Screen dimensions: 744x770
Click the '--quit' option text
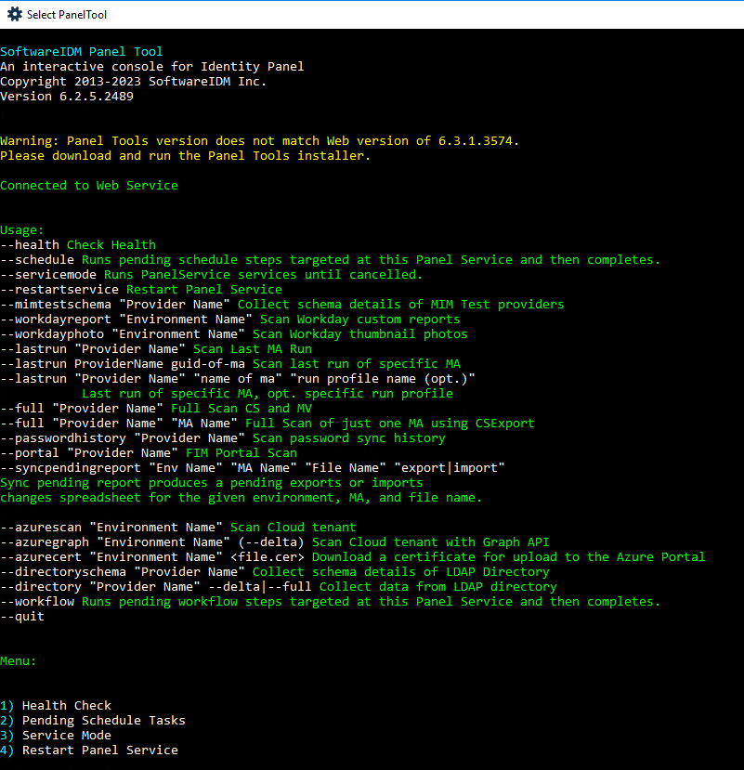22,617
